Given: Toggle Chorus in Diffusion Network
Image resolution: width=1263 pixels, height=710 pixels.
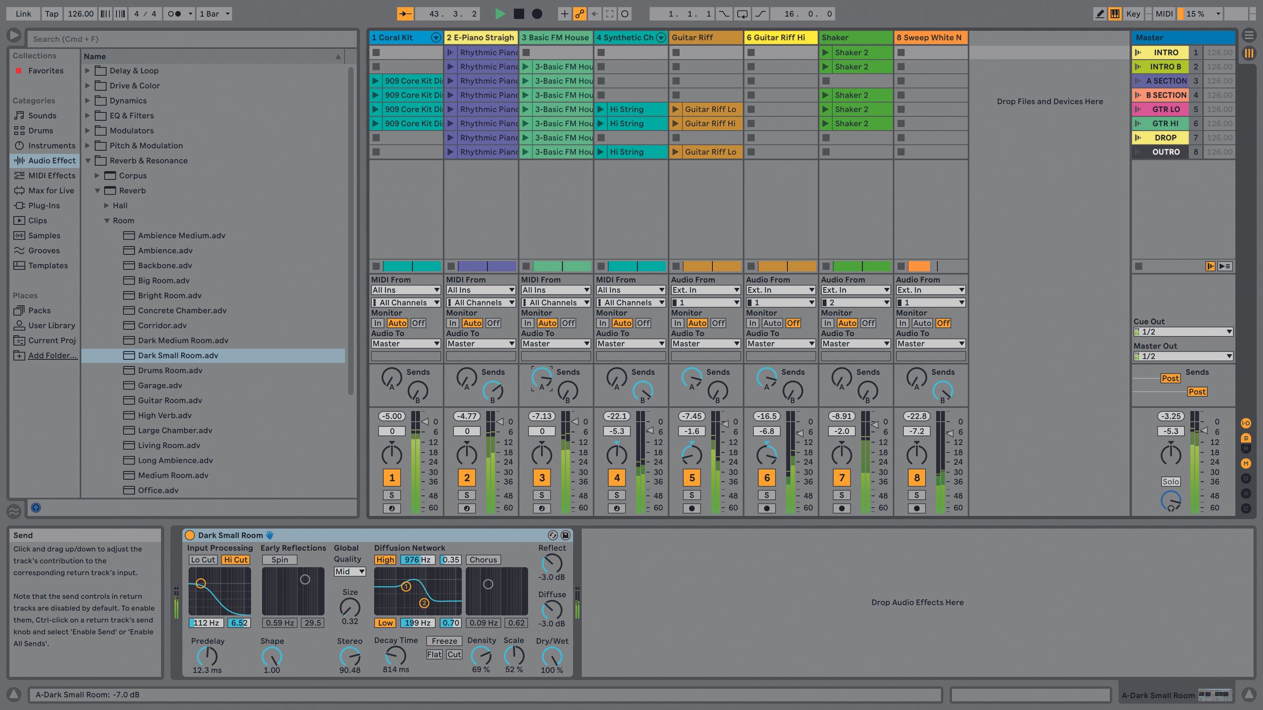Looking at the screenshot, I should [483, 560].
